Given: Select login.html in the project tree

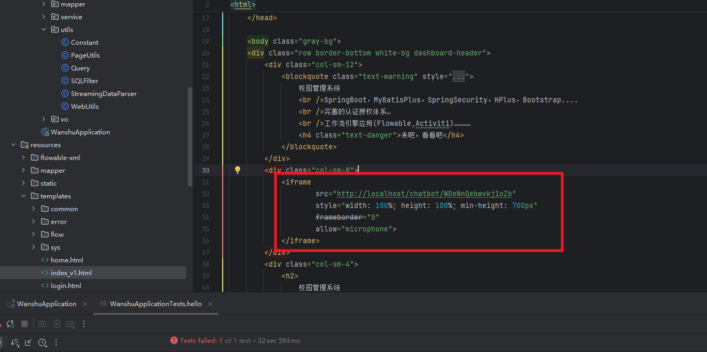Looking at the screenshot, I should pos(66,286).
